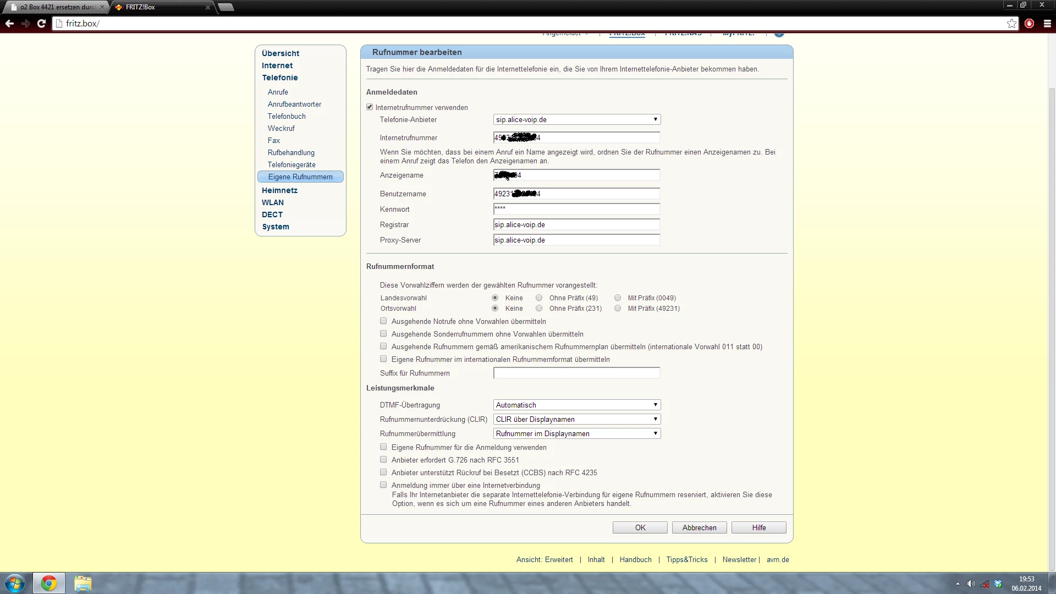
Task: Expand the DTMF-Übertragung dropdown
Action: point(576,405)
